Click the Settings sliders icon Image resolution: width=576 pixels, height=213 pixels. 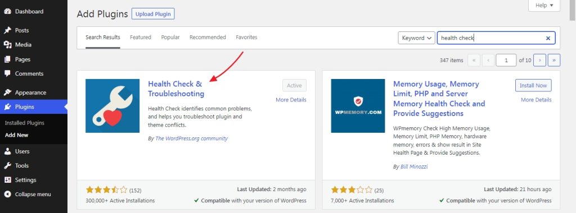8,180
